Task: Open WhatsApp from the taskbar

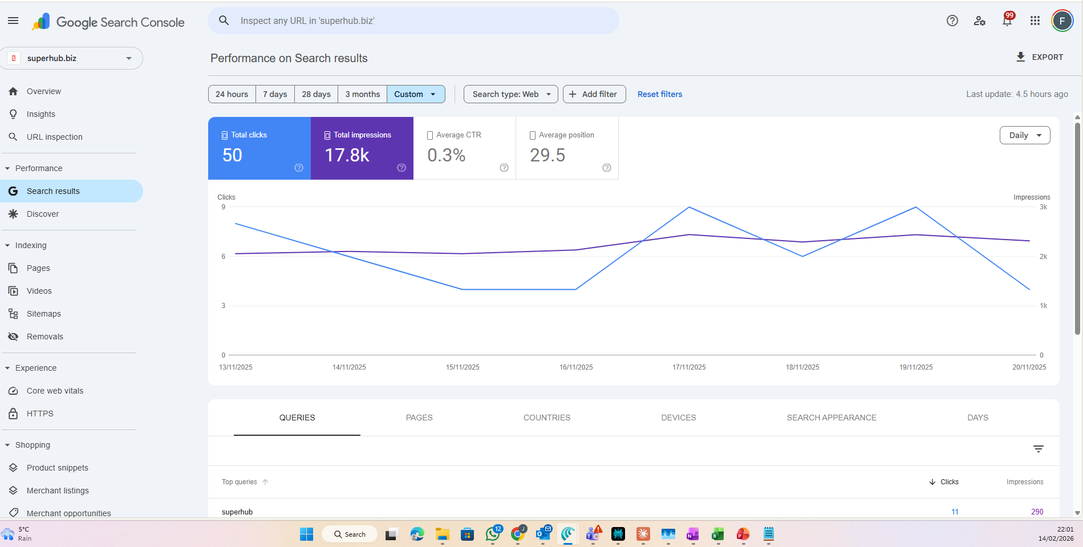Action: click(493, 534)
